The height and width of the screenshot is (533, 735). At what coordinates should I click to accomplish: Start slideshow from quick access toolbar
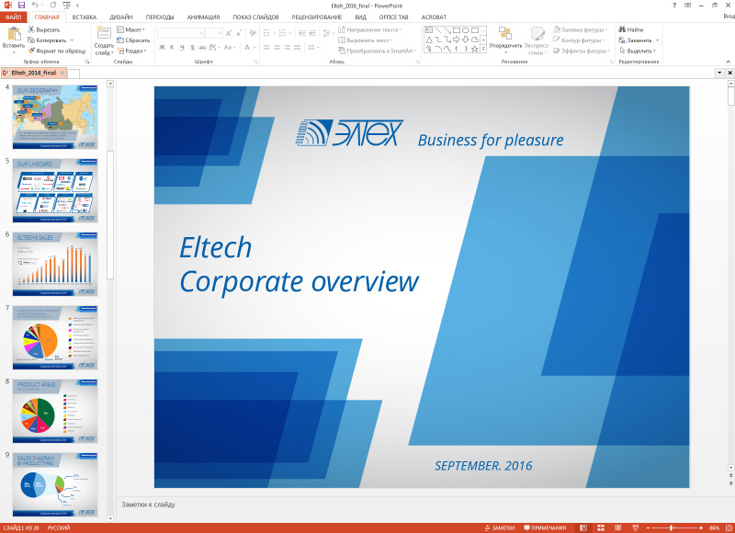pyautogui.click(x=66, y=6)
